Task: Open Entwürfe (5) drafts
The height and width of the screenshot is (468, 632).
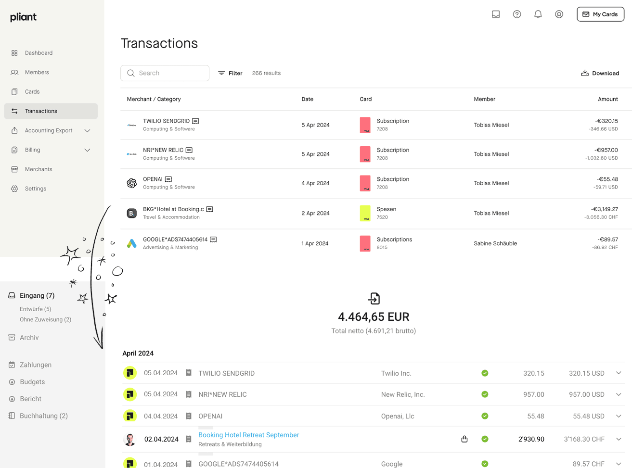Action: (36, 309)
